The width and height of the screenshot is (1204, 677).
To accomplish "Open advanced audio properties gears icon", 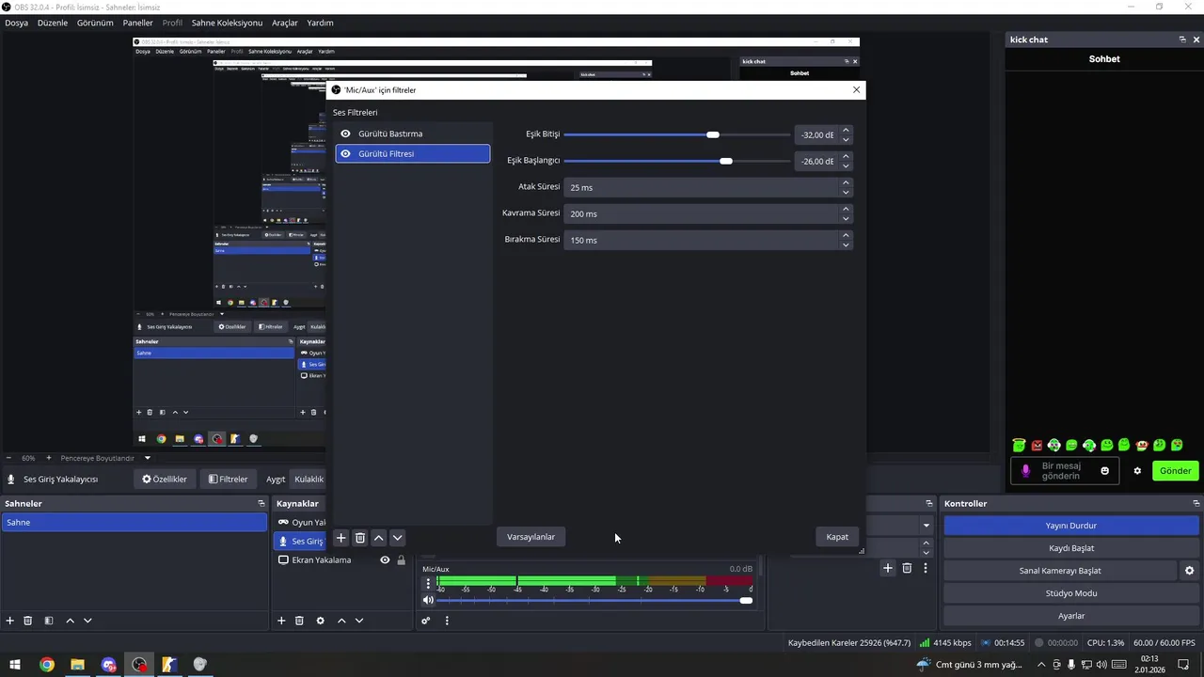I will click(x=426, y=621).
